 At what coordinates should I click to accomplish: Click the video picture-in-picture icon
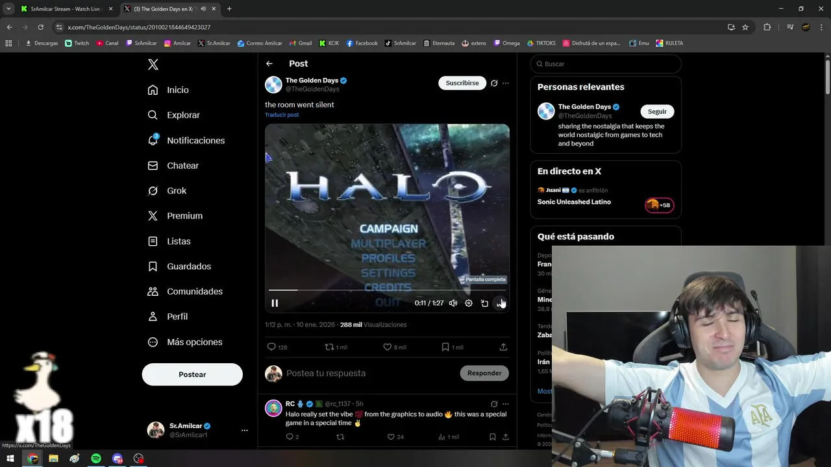[x=484, y=303]
